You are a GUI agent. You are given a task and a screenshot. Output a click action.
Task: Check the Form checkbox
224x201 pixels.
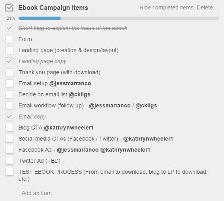[x=9, y=39]
